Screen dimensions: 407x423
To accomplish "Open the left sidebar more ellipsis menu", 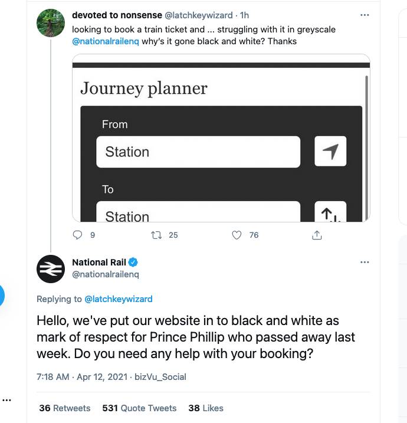I will click(x=6, y=400).
